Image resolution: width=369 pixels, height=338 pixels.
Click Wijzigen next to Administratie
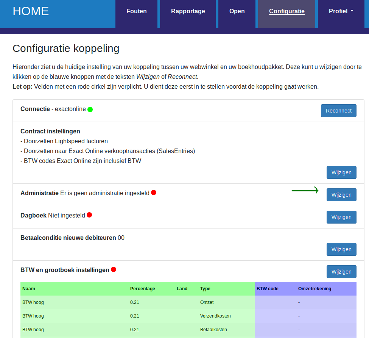[341, 195]
